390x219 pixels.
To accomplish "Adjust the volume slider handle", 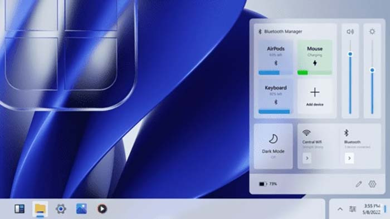I will pos(350,54).
